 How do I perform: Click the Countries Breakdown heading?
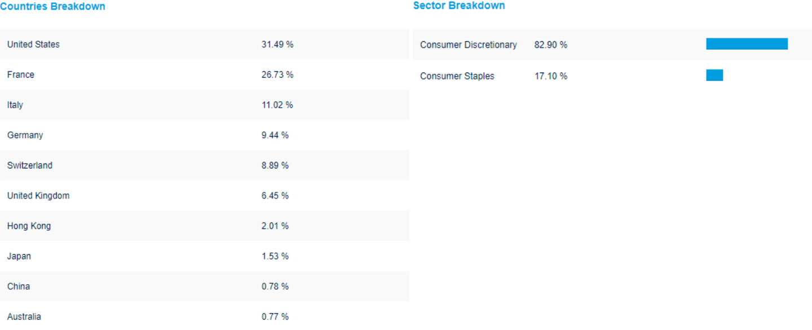(52, 7)
